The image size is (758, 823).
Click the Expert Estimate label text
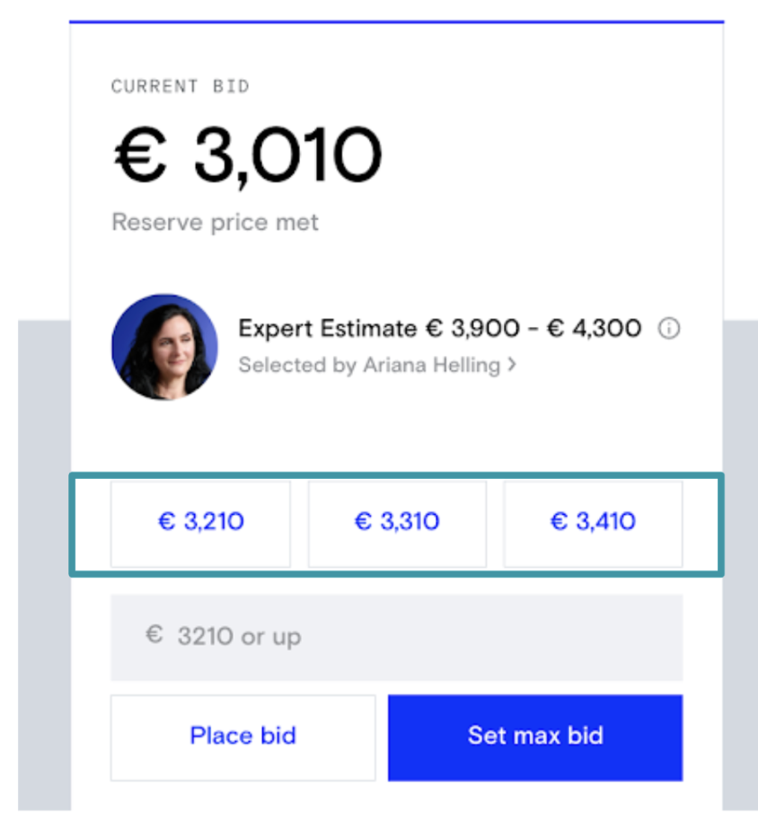(x=327, y=329)
